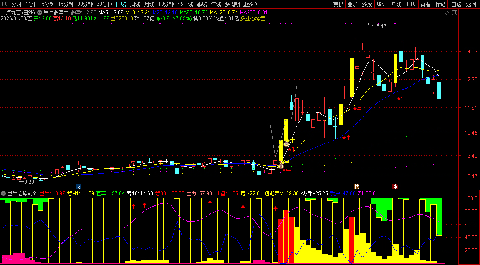Click the 复权 adjustment button

coord(338,4)
